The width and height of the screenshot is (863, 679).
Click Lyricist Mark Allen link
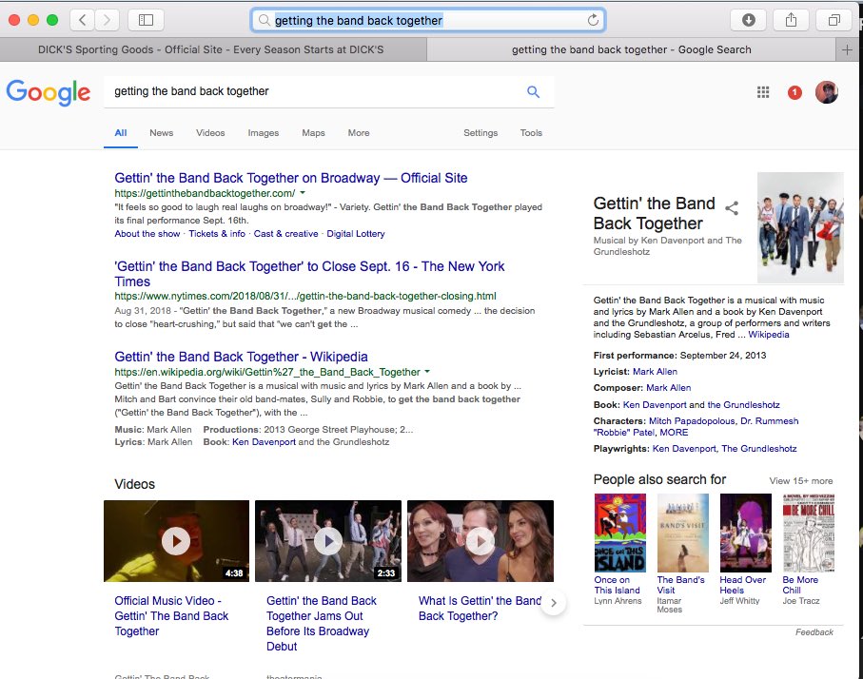coord(655,372)
